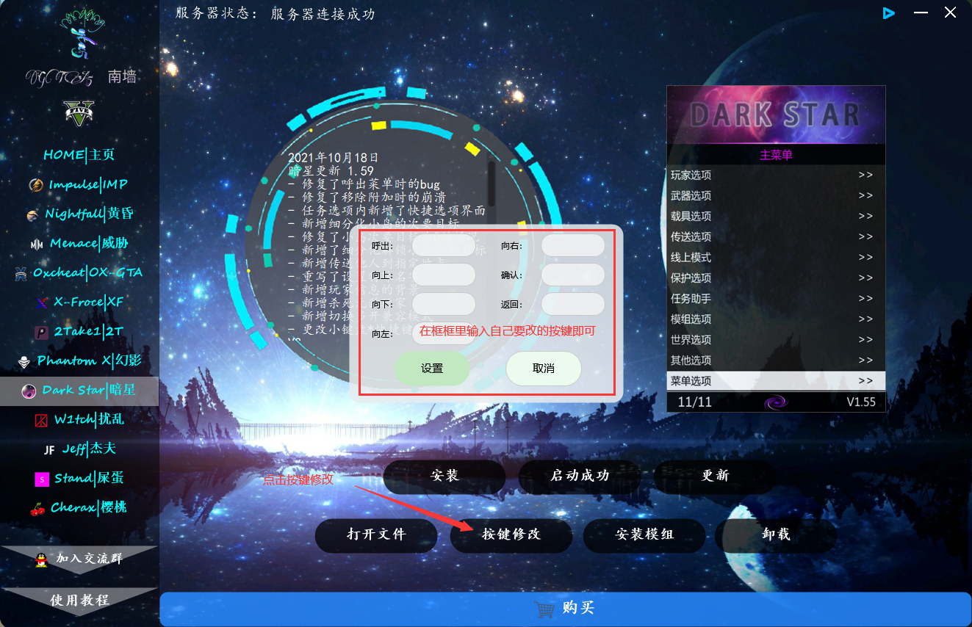Click the DARK STAR banner image
This screenshot has width=972, height=627.
point(776,115)
